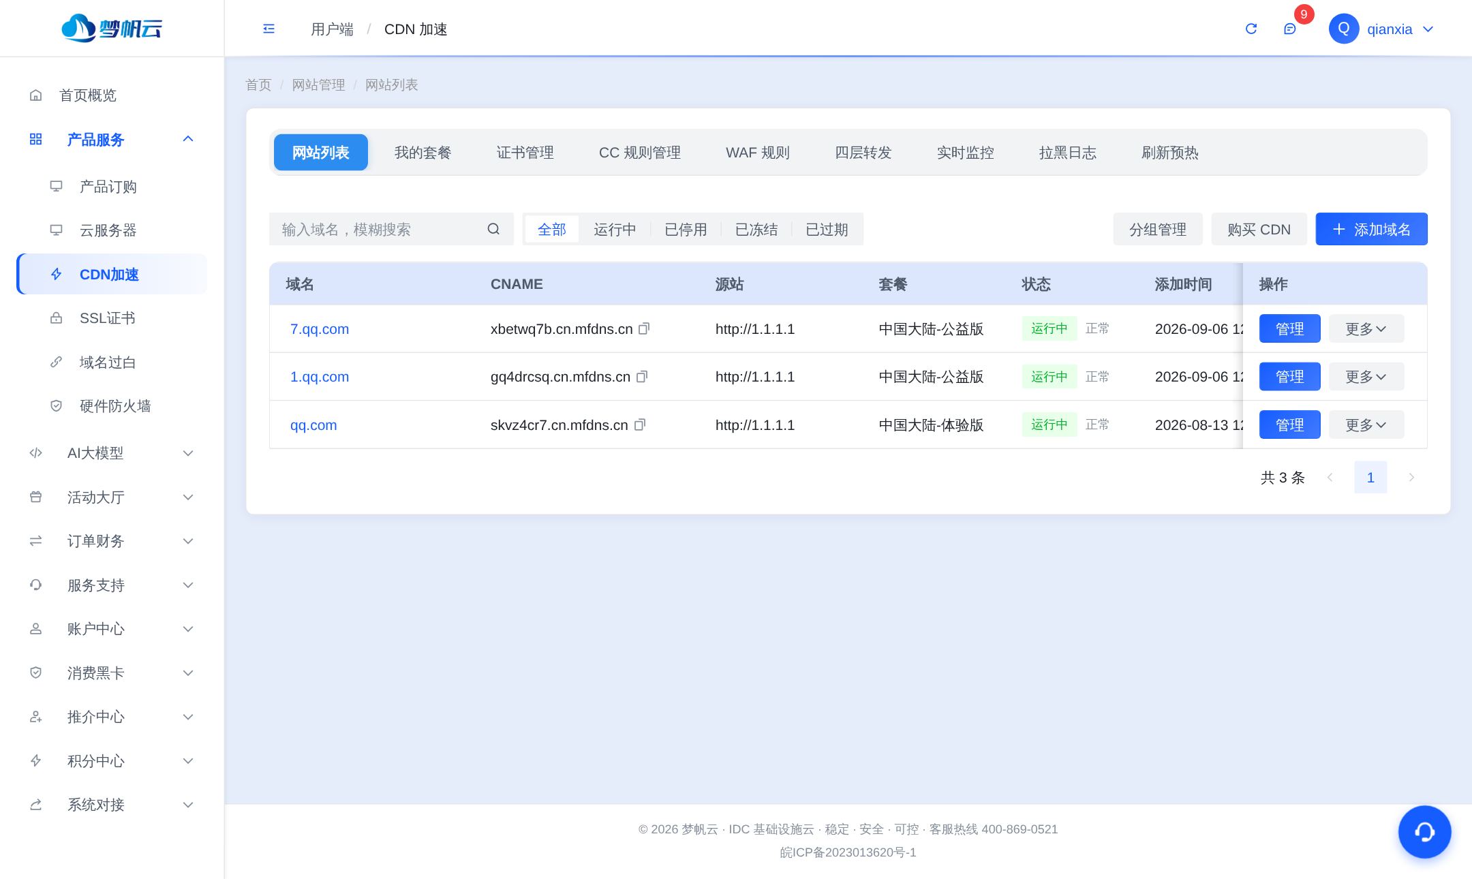Expand the 系统对接 sidebar group
Viewport: 1472px width, 879px height.
(112, 805)
